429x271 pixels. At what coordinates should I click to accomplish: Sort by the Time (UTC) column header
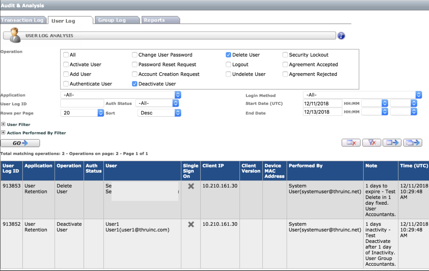(414, 166)
